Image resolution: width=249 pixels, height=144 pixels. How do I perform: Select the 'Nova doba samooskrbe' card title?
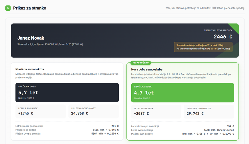(147, 69)
